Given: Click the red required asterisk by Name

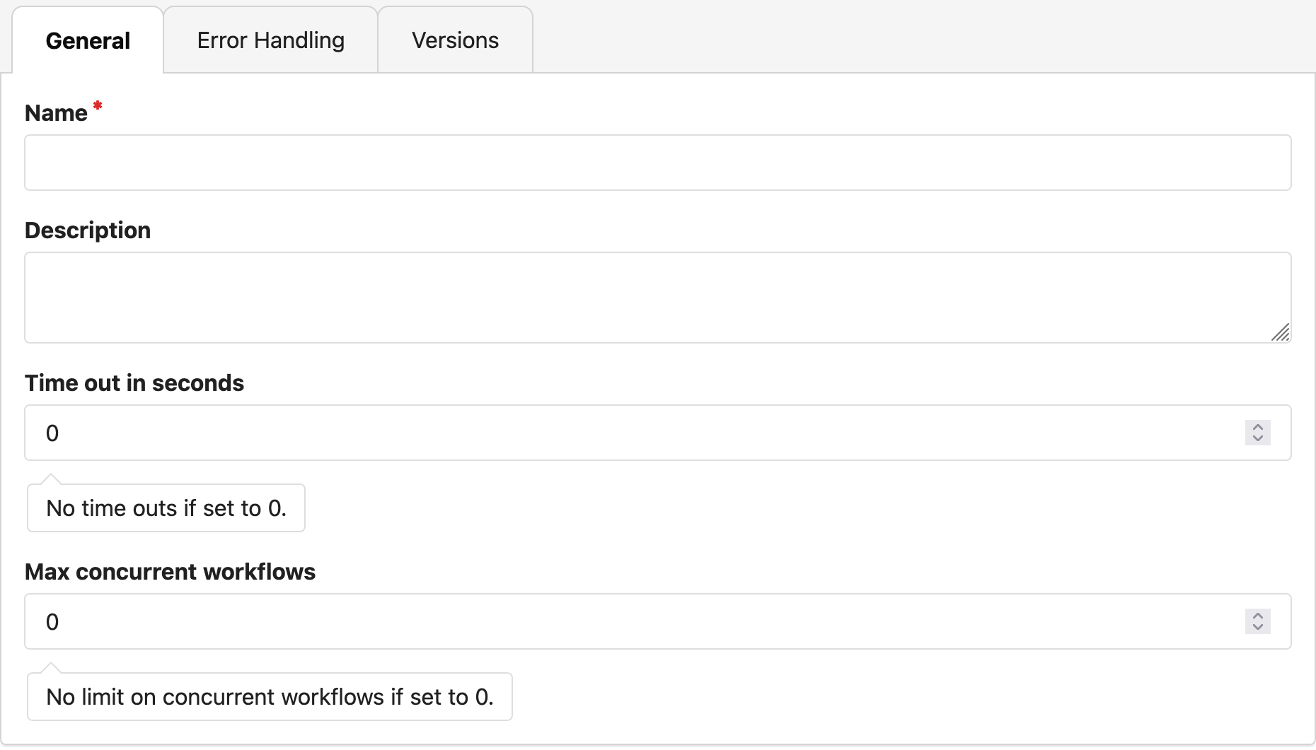Looking at the screenshot, I should pos(98,106).
